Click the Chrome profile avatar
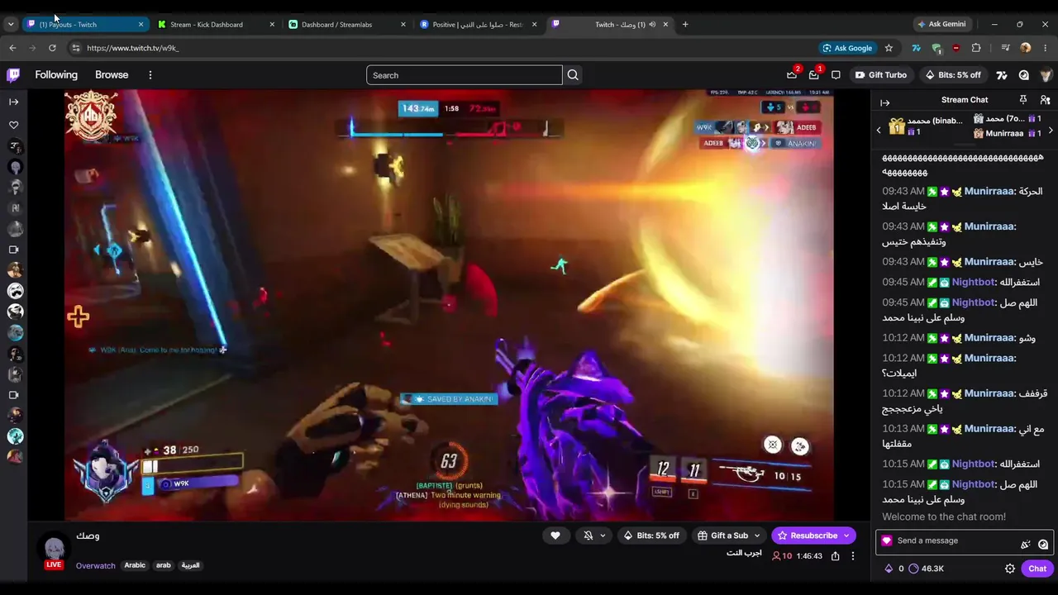This screenshot has width=1058, height=595. pyautogui.click(x=1026, y=48)
